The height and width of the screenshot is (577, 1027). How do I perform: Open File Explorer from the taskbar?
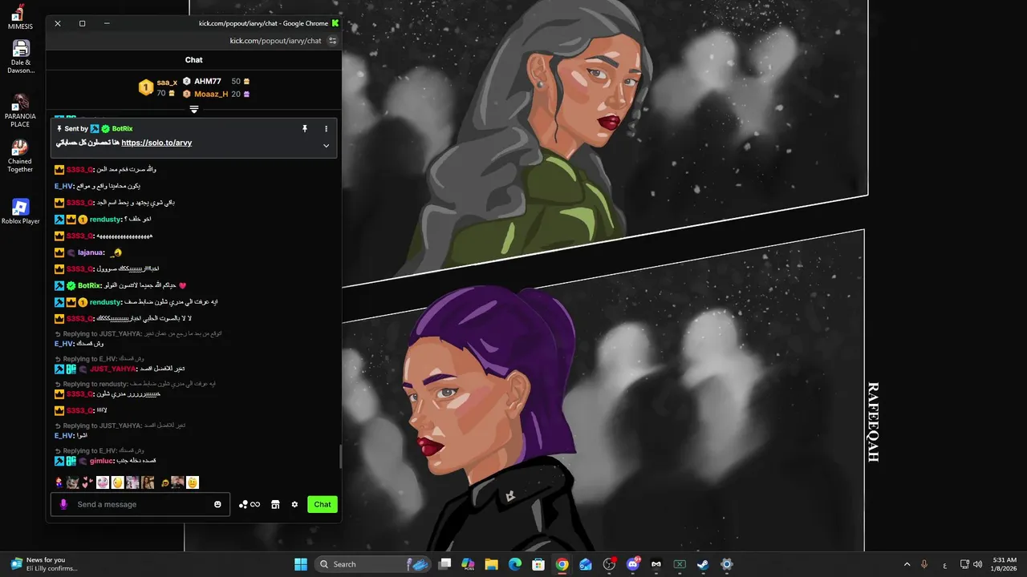491,564
